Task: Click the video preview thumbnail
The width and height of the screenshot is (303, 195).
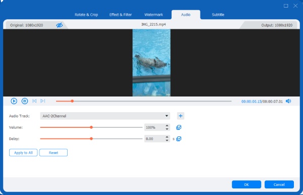Action: pyautogui.click(x=151, y=63)
